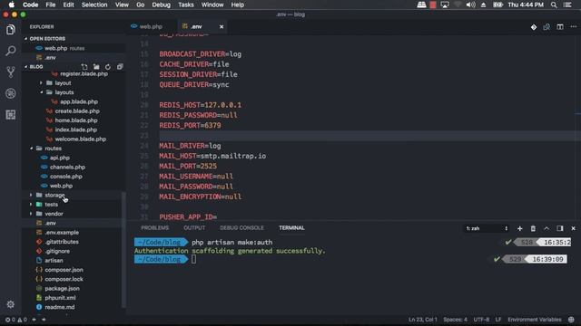Viewport: 581px width, 326px height.
Task: Split the editor
Action: pos(560,27)
